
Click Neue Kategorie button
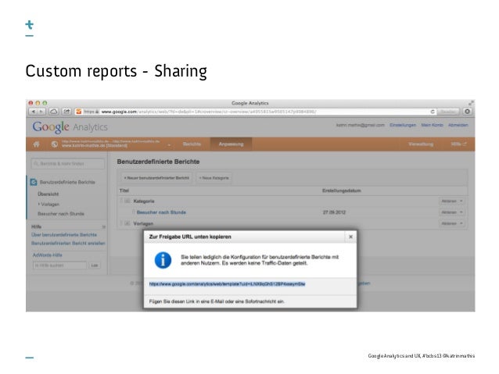[x=214, y=178]
